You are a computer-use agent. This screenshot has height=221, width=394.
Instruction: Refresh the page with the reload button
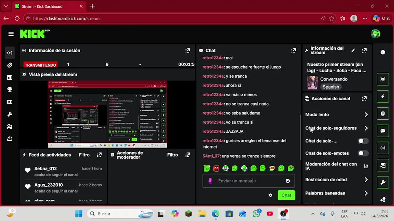pos(17,18)
